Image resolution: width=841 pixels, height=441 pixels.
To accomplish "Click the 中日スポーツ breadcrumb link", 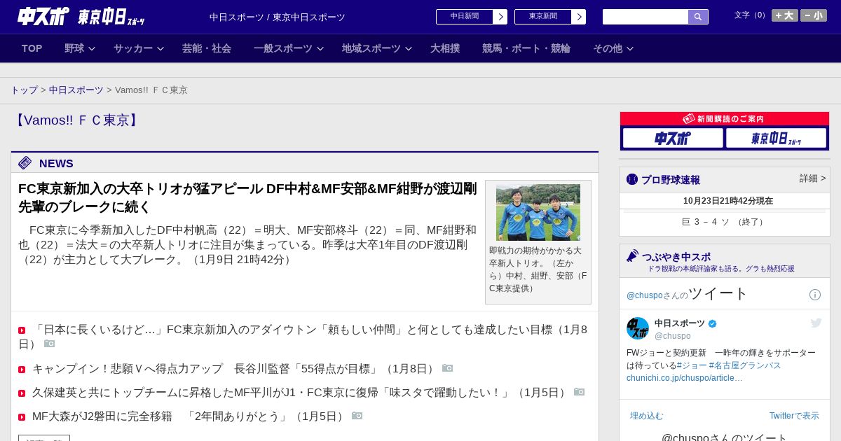I will (76, 90).
